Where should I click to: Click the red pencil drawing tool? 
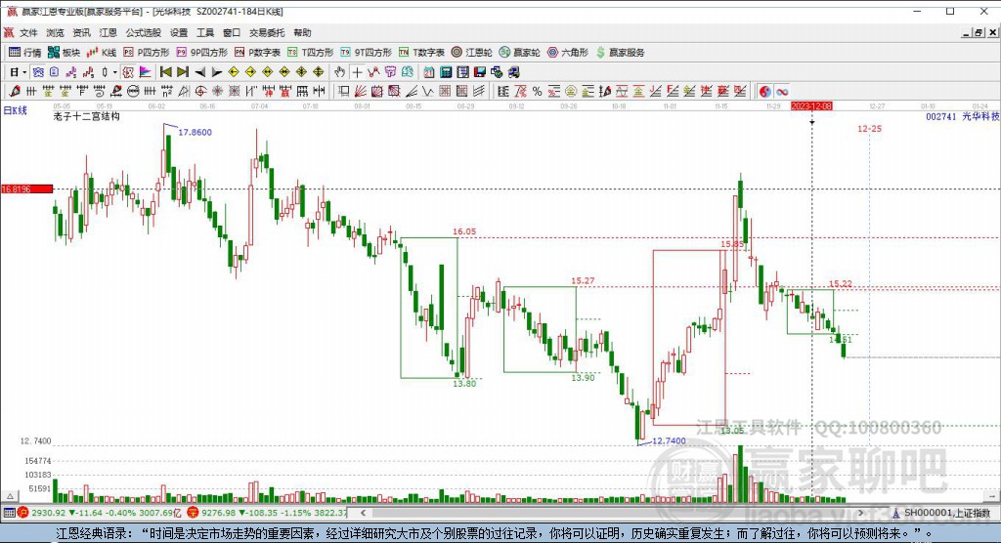14,91
